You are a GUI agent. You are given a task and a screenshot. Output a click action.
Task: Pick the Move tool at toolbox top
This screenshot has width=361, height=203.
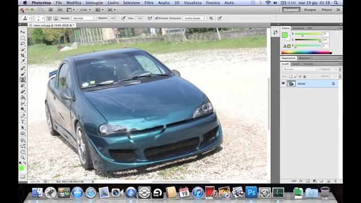(23, 32)
